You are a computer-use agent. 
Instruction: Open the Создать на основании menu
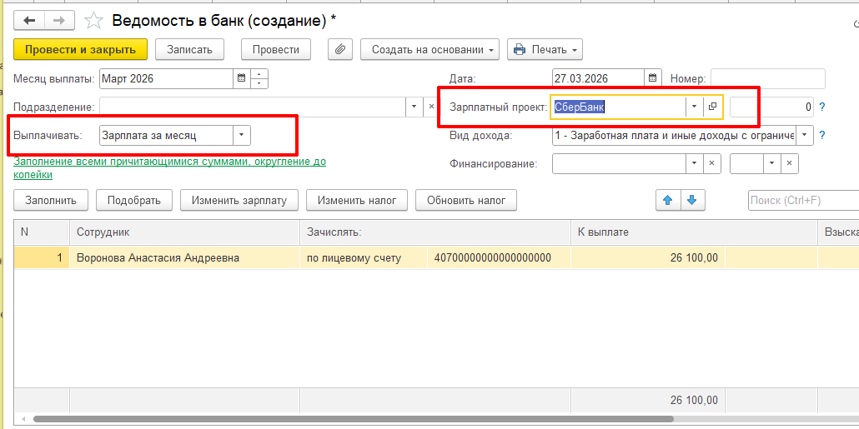coord(429,49)
